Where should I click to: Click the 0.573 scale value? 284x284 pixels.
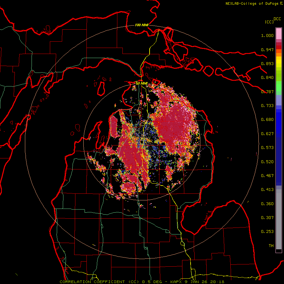click(x=267, y=148)
